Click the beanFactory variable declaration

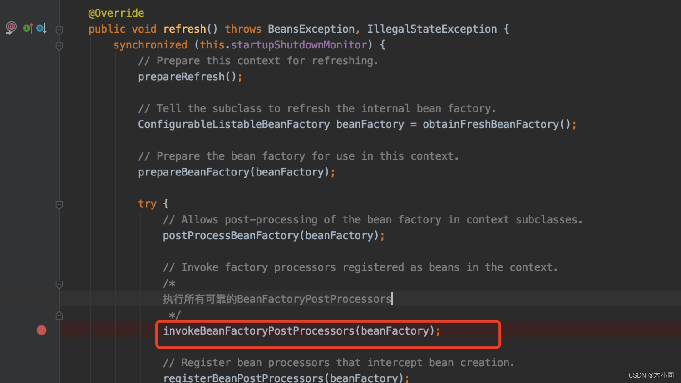click(x=370, y=124)
